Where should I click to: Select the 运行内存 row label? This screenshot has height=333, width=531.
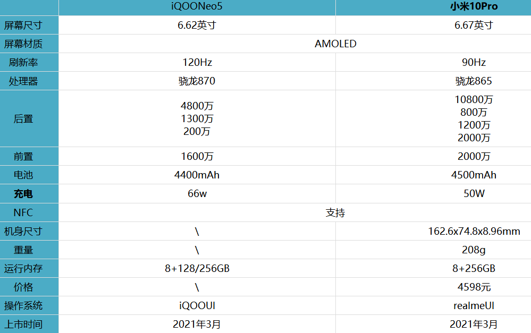[x=23, y=268]
